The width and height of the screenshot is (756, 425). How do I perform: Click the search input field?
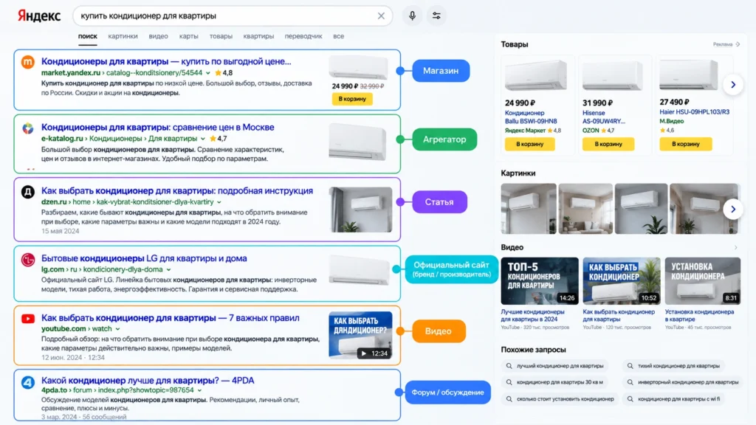click(x=233, y=16)
